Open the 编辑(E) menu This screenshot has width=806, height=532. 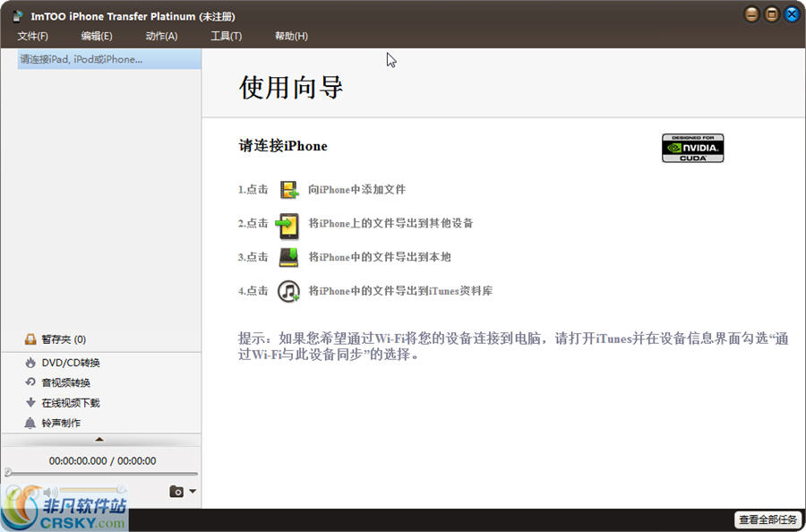pyautogui.click(x=97, y=36)
